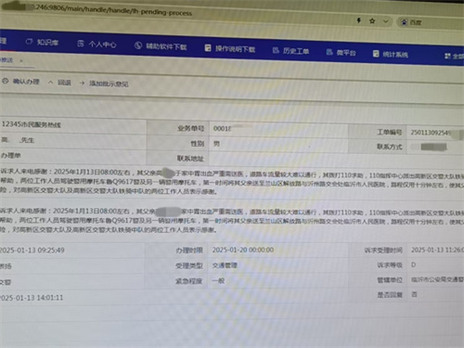Click the 统计系统 icon in the navigation bar
464x348 pixels.
click(376, 54)
